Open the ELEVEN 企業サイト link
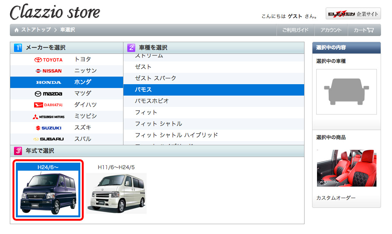 point(353,14)
